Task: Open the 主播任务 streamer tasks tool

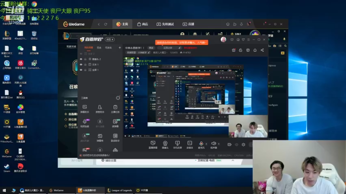Action: (x=115, y=109)
